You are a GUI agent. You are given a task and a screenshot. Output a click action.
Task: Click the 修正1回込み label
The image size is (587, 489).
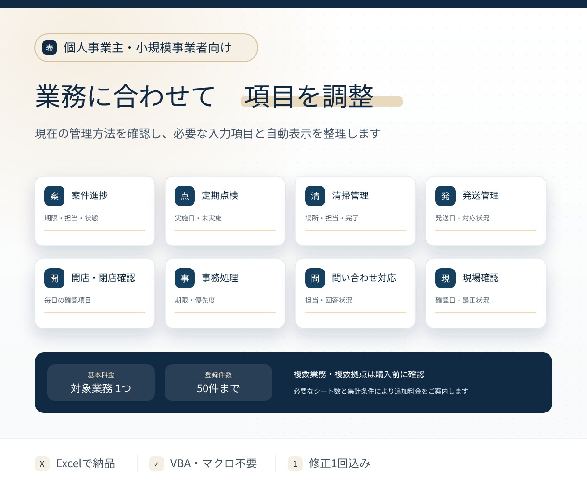tap(340, 463)
